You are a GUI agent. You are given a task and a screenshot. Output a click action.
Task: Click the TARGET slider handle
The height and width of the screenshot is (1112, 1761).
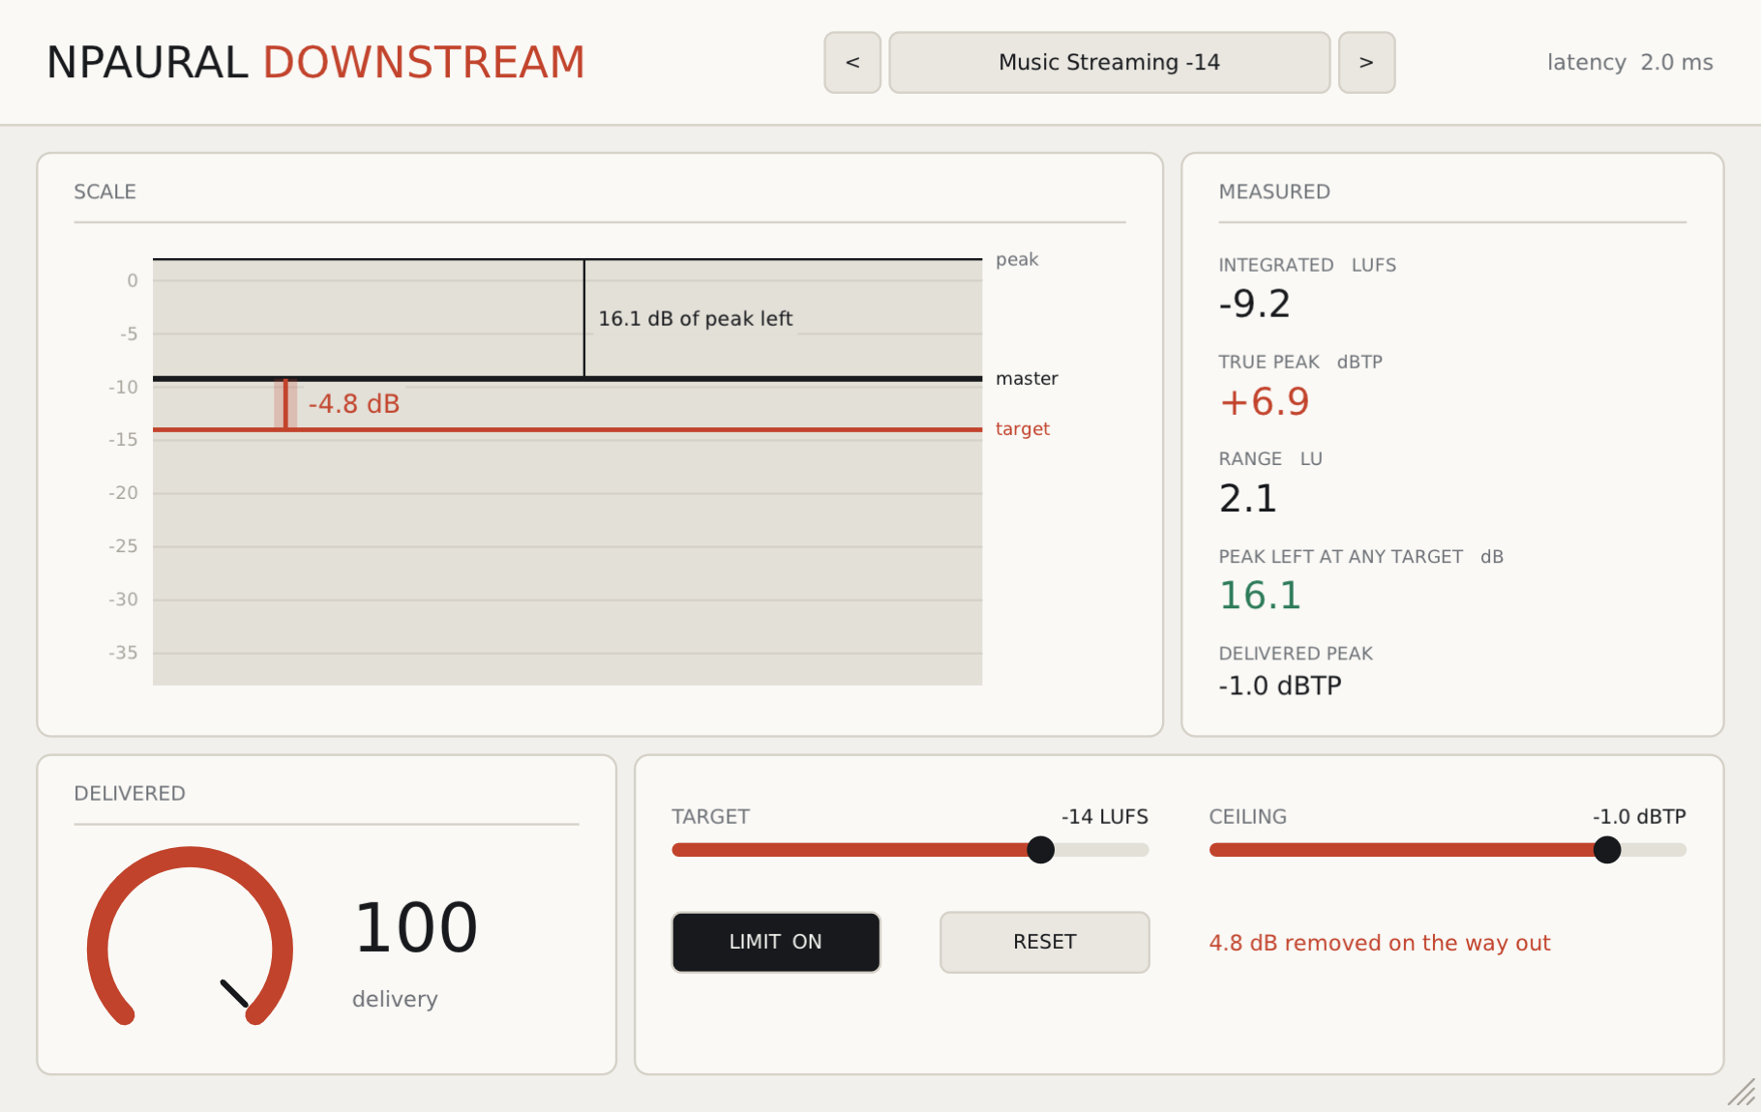[1041, 850]
